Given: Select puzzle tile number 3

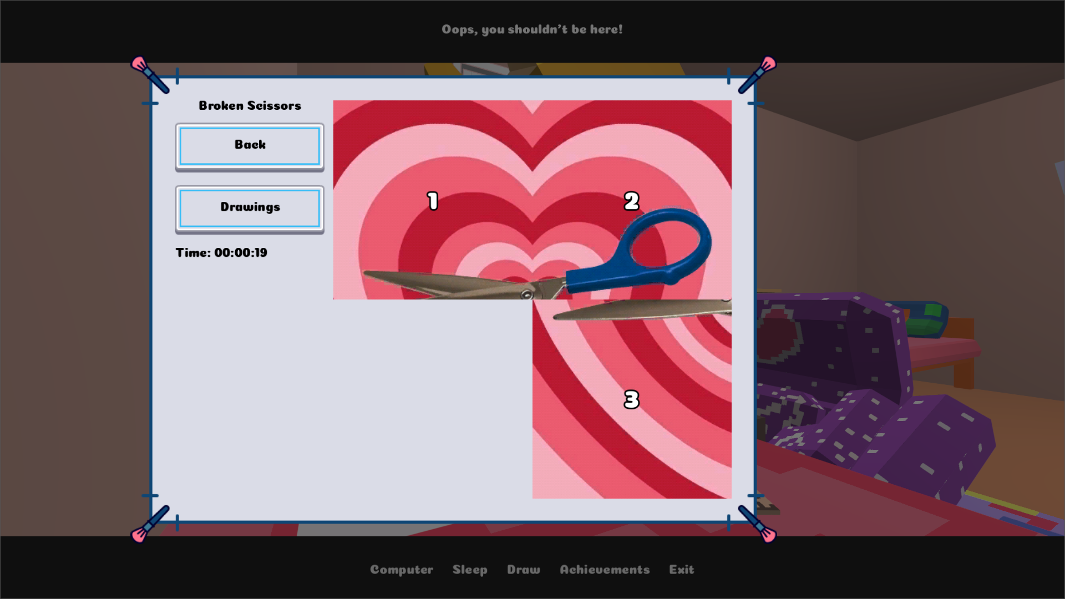Looking at the screenshot, I should coord(632,399).
